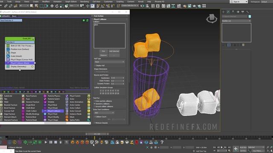Click the large plus Set Key button
Viewport: 273px width, 153px height.
235,149
